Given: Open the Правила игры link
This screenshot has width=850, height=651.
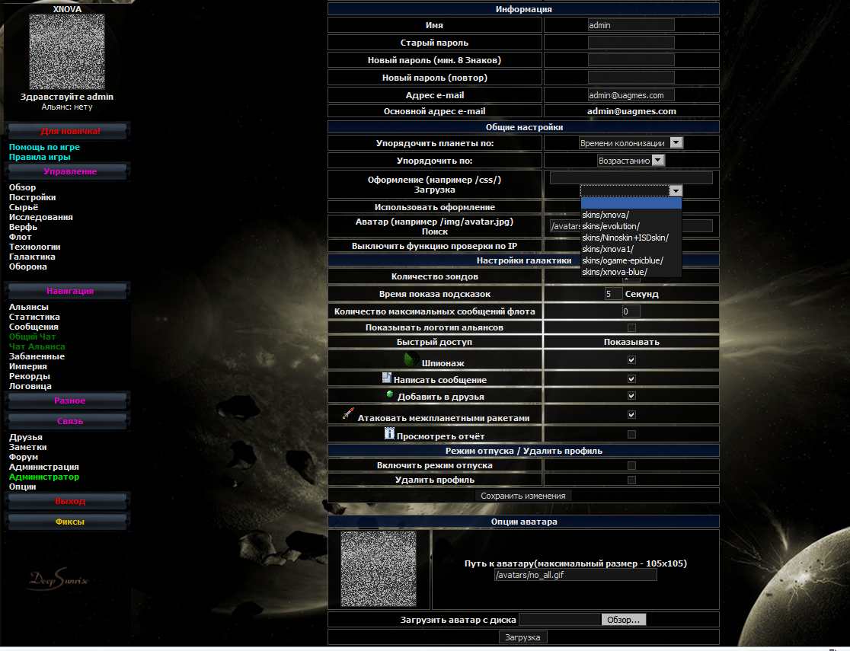Looking at the screenshot, I should pyautogui.click(x=40, y=157).
